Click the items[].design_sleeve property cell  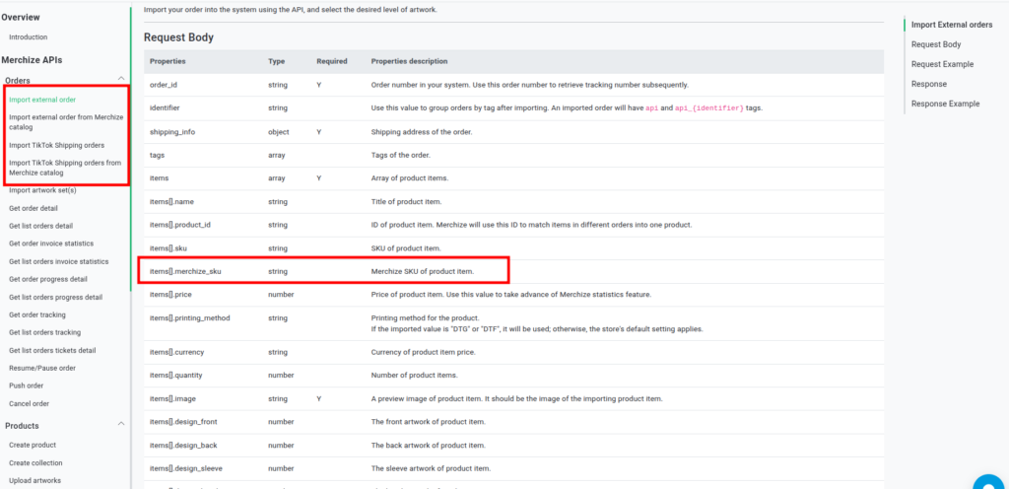pyautogui.click(x=186, y=468)
